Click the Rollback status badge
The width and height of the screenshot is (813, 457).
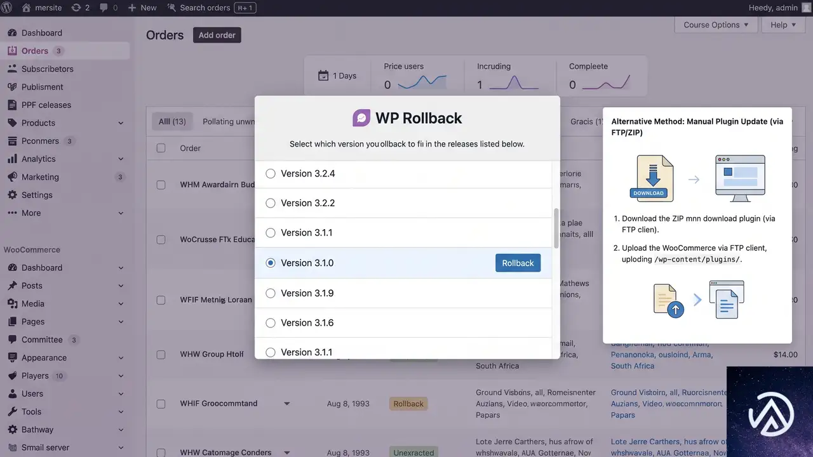[x=408, y=404]
